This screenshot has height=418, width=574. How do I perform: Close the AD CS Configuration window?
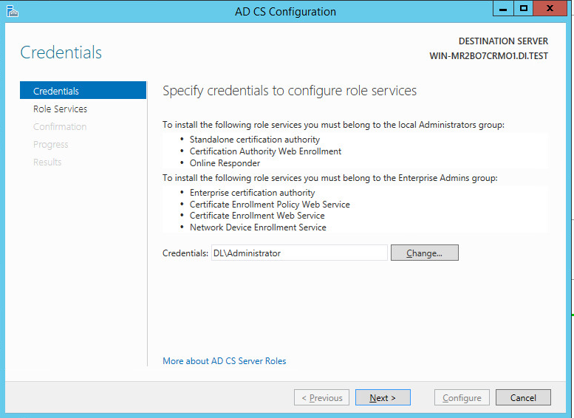point(551,9)
